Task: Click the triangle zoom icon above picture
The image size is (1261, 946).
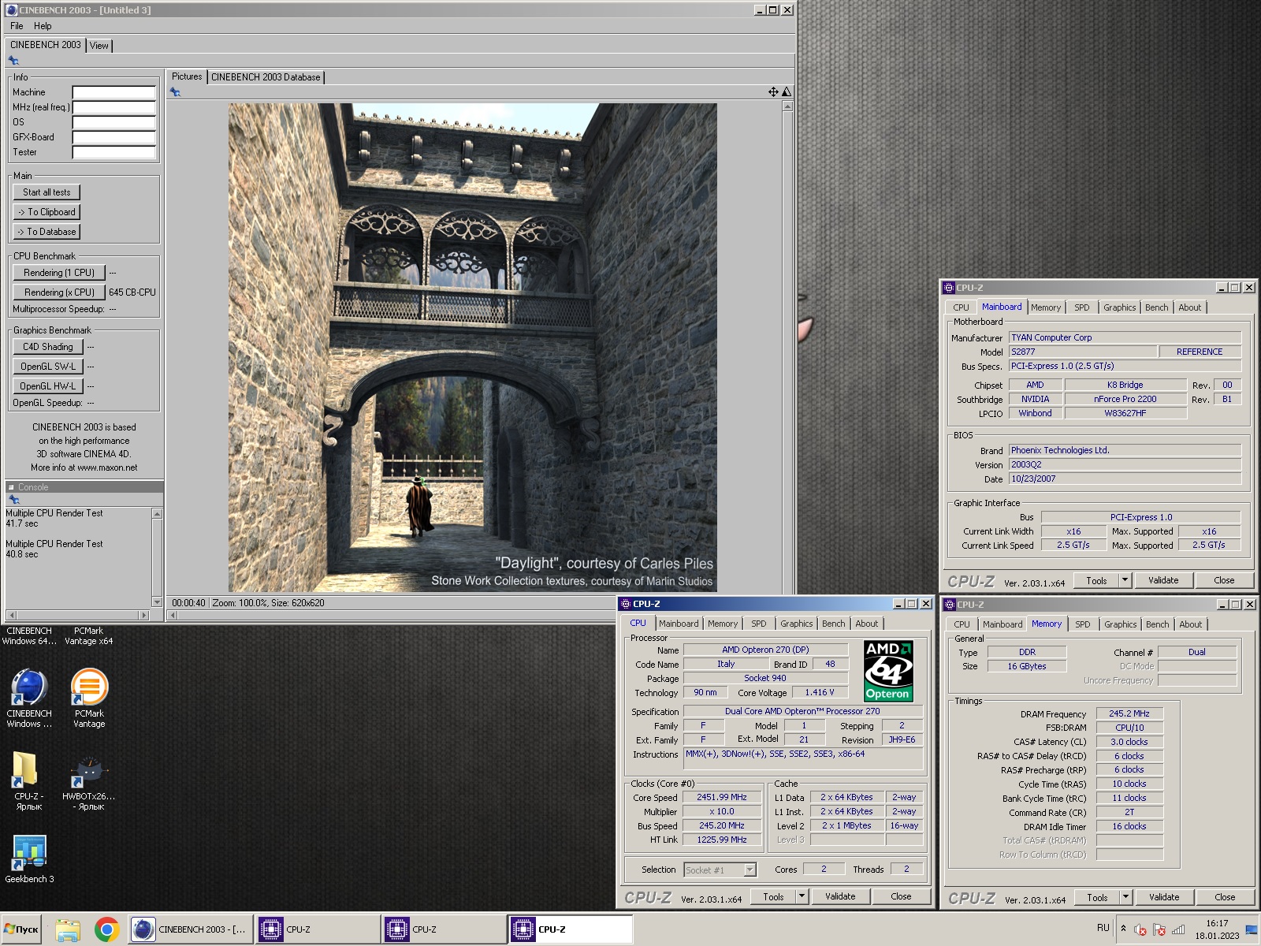Action: pyautogui.click(x=786, y=92)
